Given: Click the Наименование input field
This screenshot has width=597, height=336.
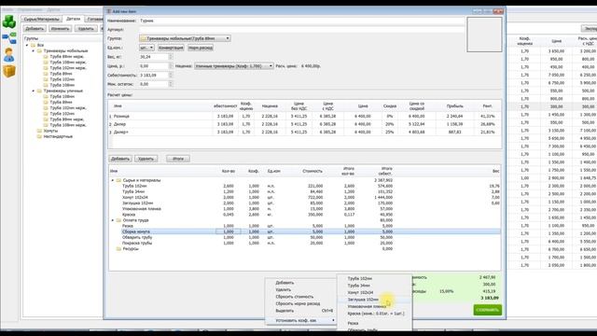Looking at the screenshot, I should 301,21.
